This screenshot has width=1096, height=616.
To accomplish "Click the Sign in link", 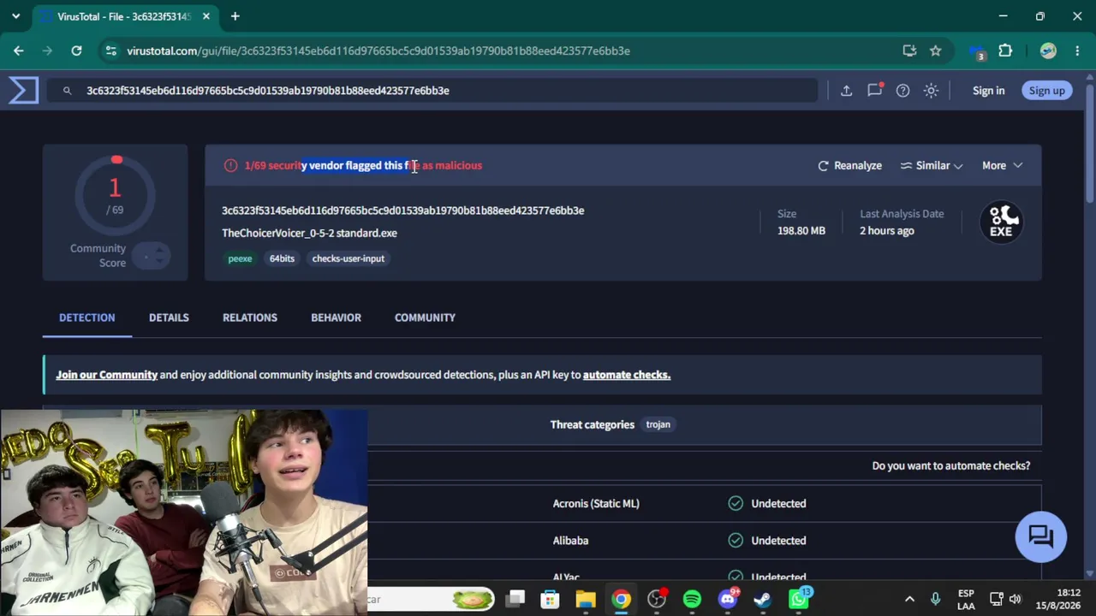I will [x=988, y=91].
